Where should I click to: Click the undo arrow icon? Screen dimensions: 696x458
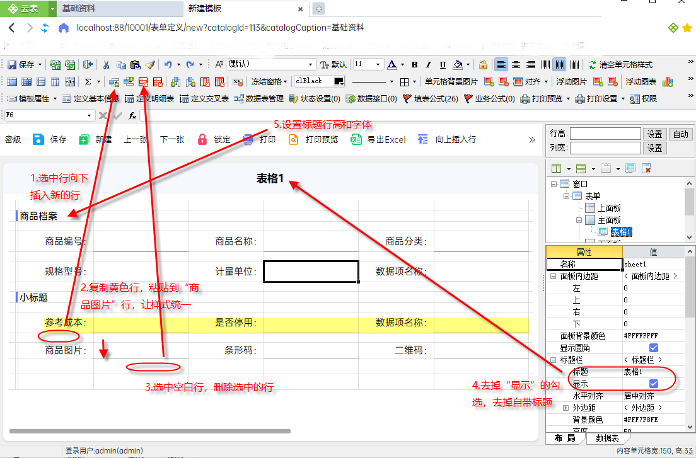click(168, 65)
